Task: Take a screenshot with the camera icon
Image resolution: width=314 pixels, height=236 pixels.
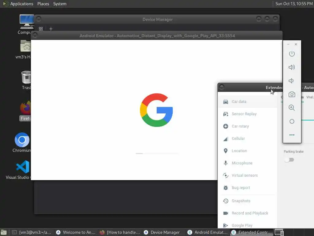Action: pos(292,94)
